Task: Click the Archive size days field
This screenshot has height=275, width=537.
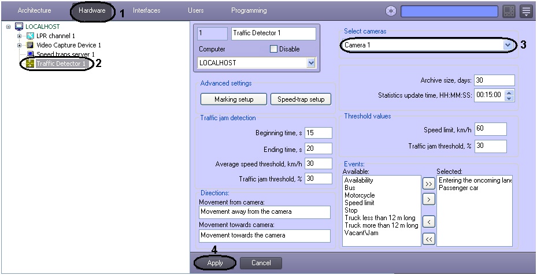Action: click(494, 80)
